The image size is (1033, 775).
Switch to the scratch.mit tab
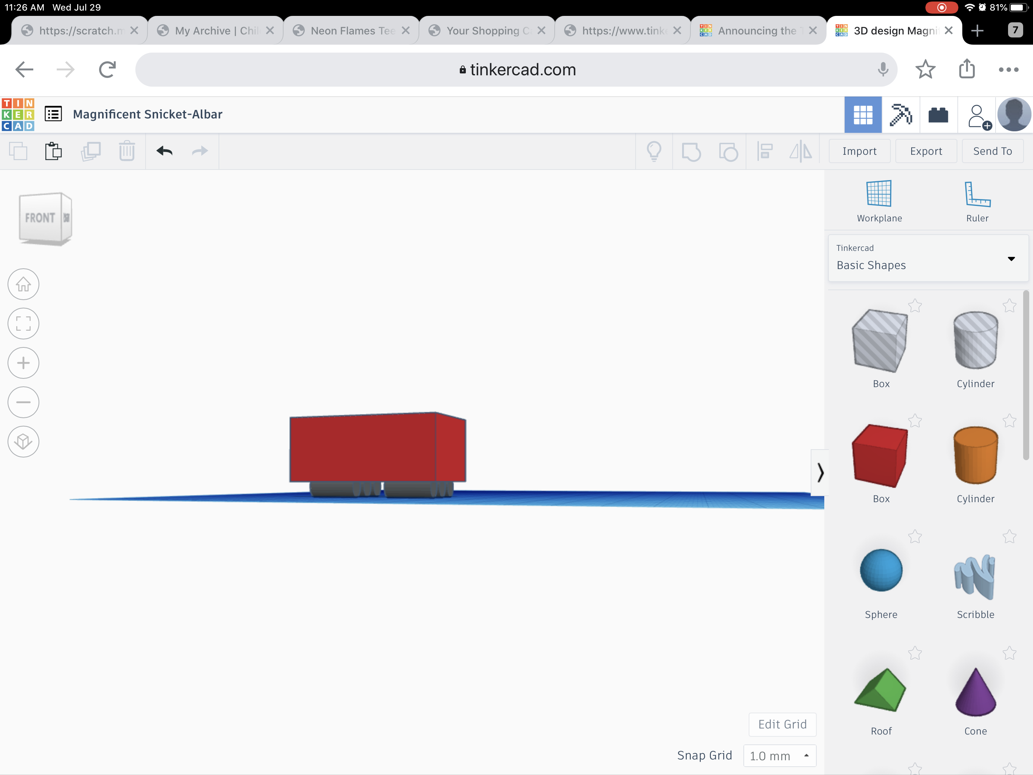(80, 31)
